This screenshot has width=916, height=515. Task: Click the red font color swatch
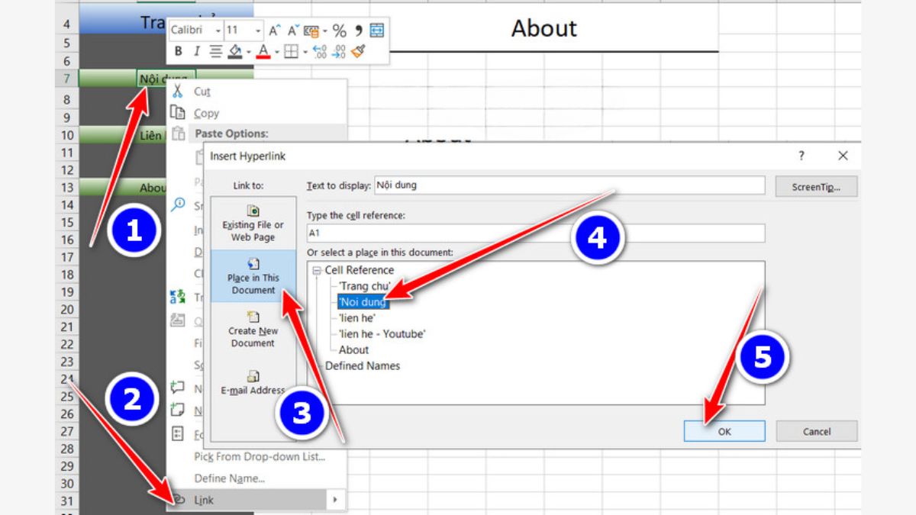click(263, 52)
